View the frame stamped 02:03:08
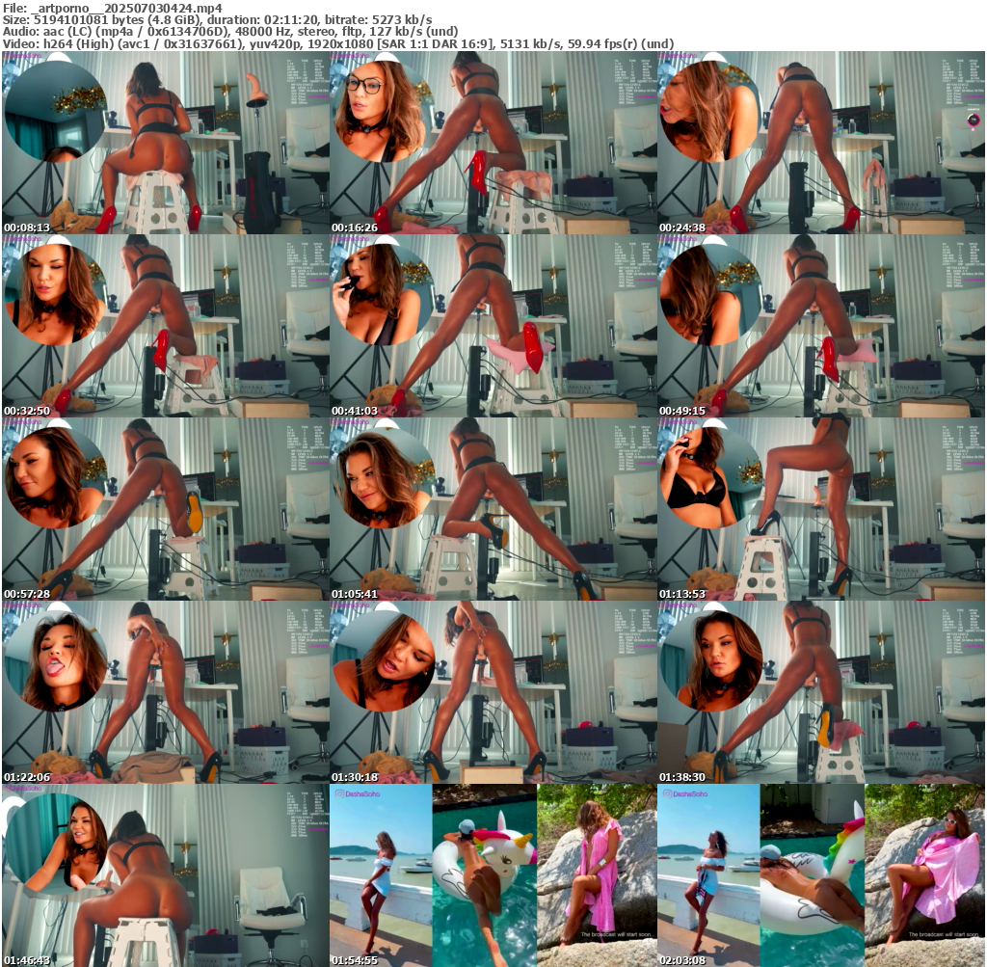The image size is (987, 967). (x=821, y=875)
